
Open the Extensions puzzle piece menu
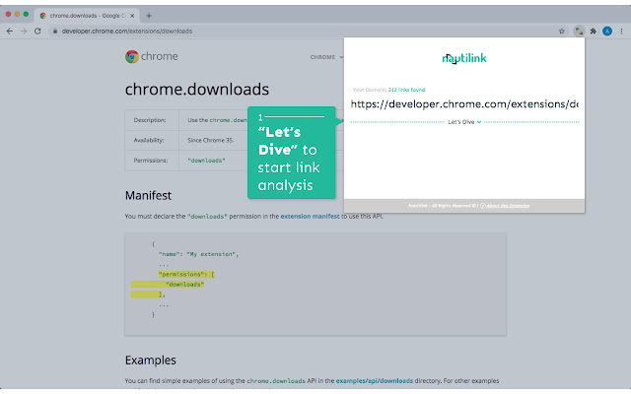pos(594,31)
